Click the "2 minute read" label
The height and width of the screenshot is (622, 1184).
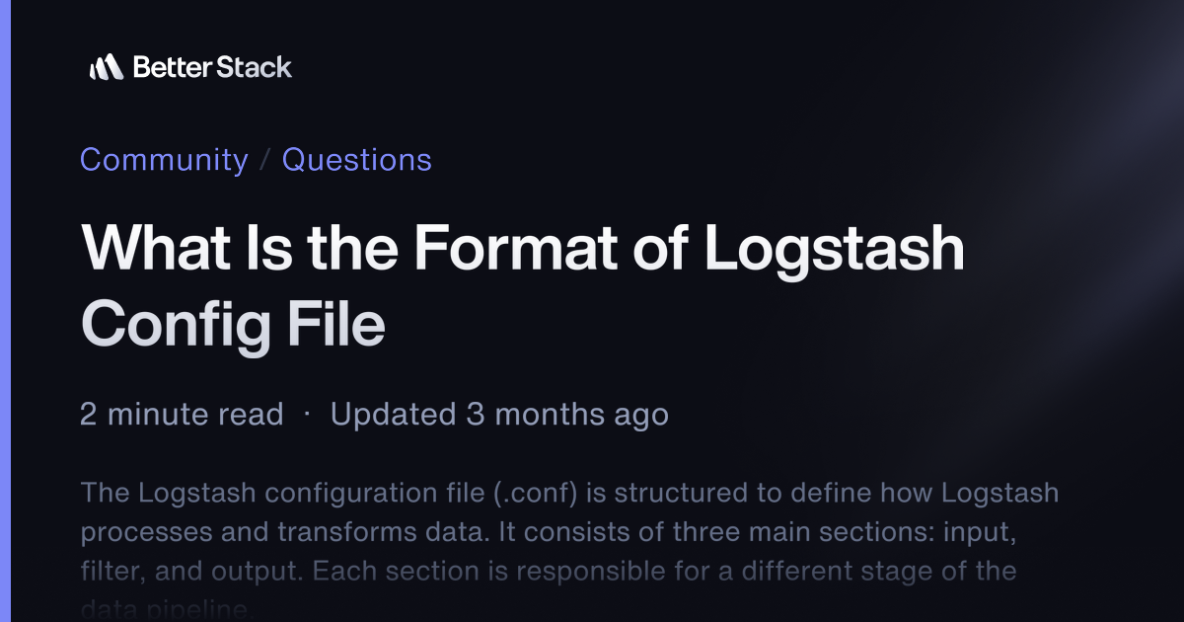tap(182, 415)
